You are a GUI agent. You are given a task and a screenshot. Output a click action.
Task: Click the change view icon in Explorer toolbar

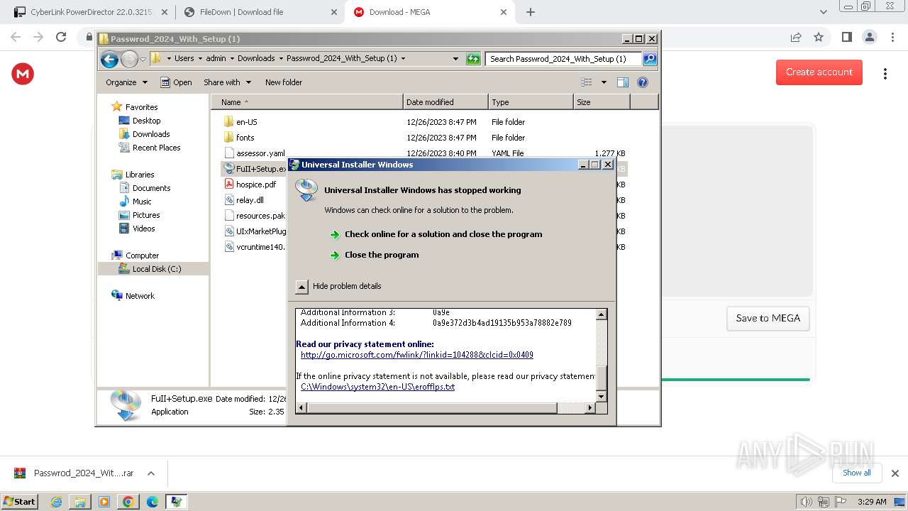(x=587, y=82)
